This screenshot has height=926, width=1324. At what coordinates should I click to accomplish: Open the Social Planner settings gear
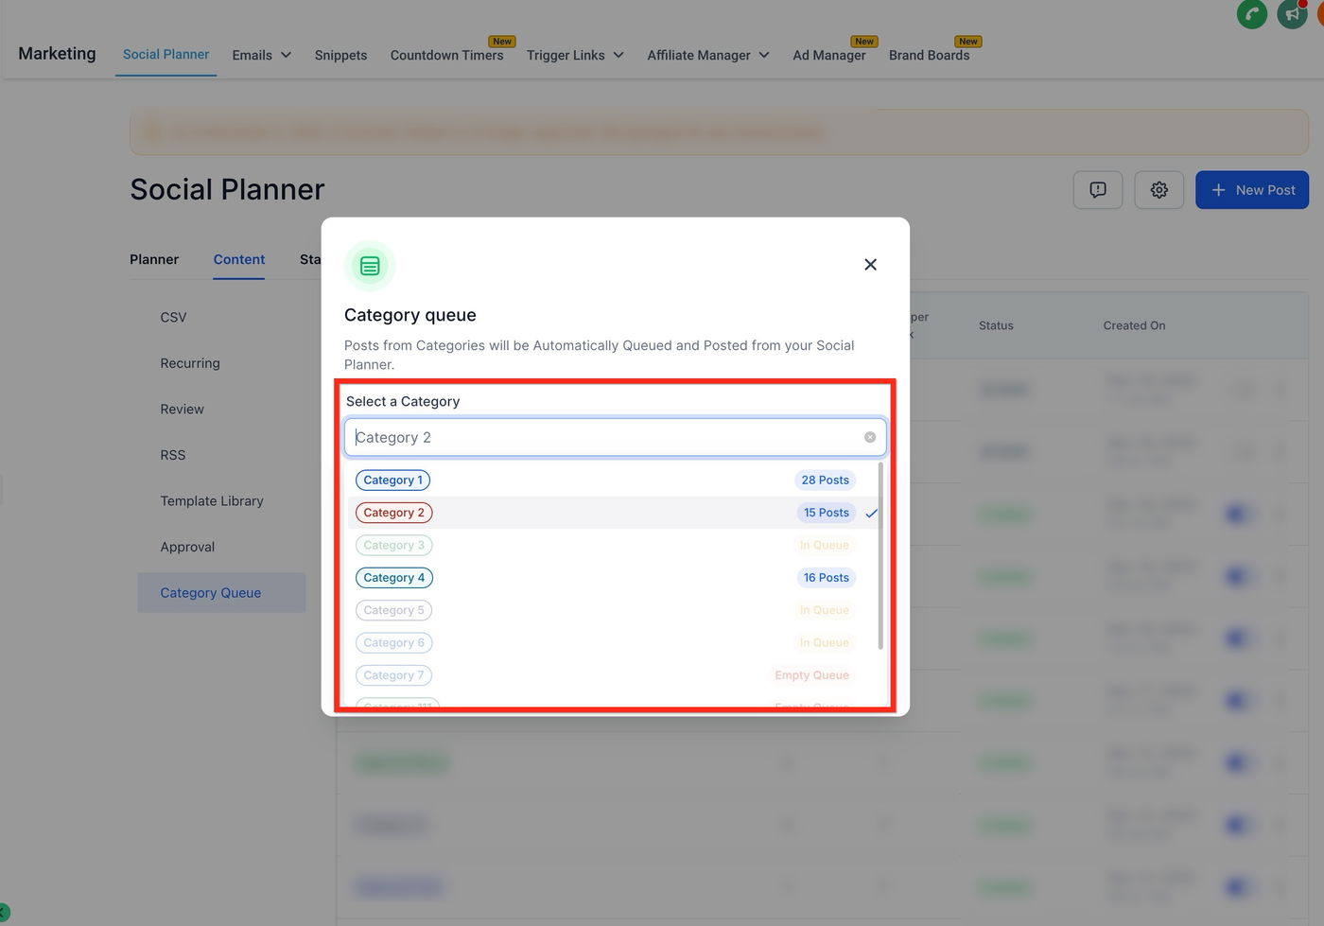[x=1158, y=190]
